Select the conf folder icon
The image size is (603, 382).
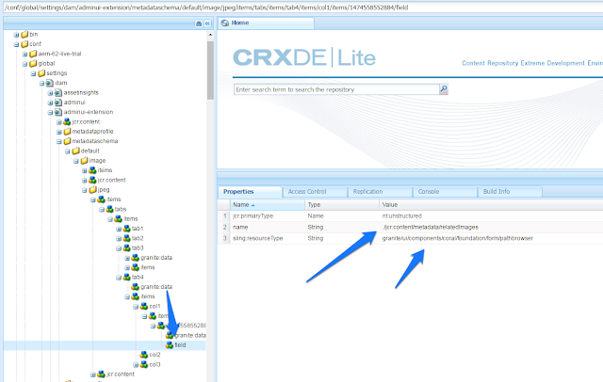point(24,44)
